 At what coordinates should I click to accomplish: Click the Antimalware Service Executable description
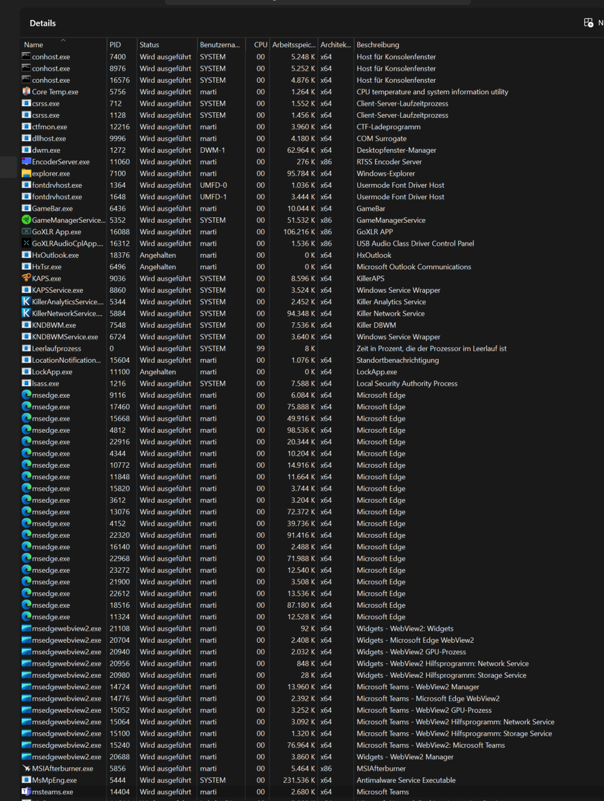click(406, 780)
